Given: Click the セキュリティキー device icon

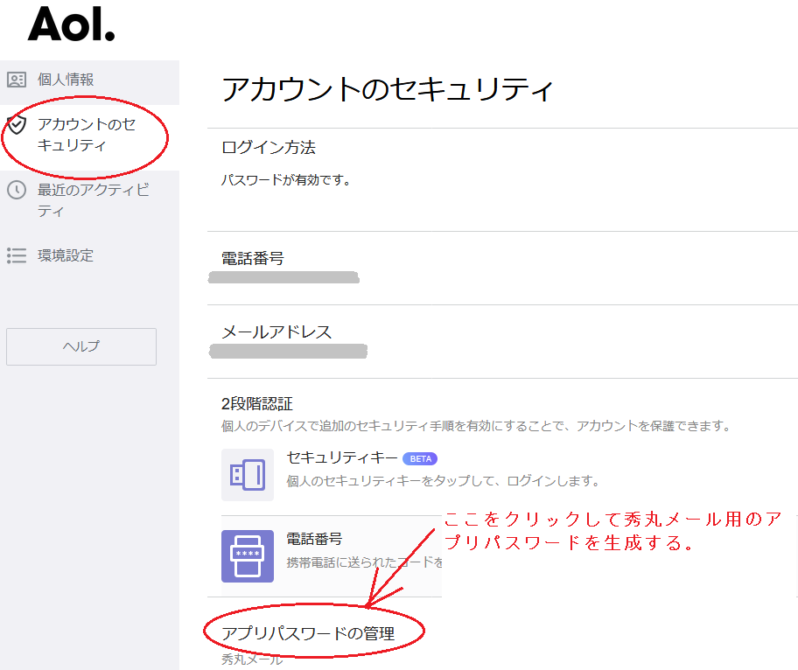Looking at the screenshot, I should (248, 475).
